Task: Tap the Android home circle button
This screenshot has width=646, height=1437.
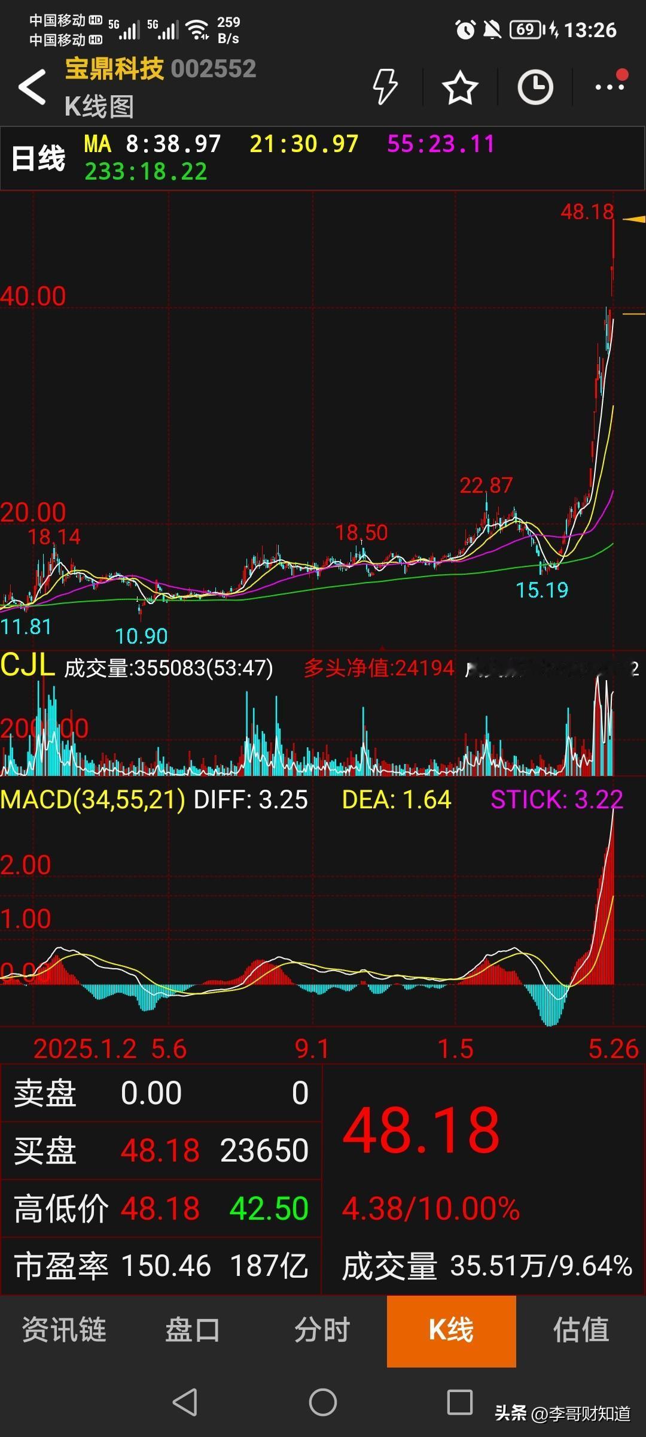Action: [x=323, y=1402]
